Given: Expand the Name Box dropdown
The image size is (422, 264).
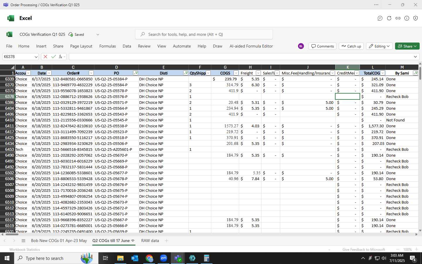Looking at the screenshot, I should coord(36,57).
